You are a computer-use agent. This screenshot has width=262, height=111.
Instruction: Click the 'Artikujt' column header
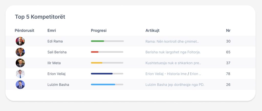click(152, 31)
